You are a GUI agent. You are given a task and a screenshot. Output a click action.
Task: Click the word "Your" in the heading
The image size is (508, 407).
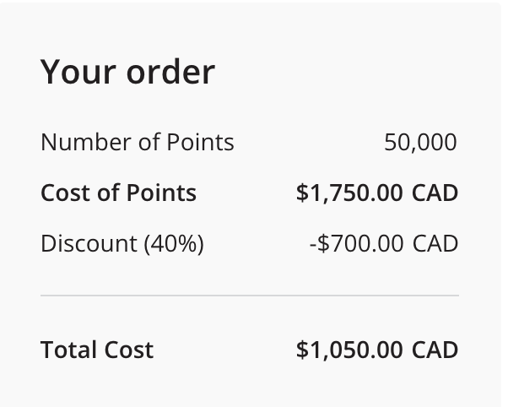click(78, 73)
